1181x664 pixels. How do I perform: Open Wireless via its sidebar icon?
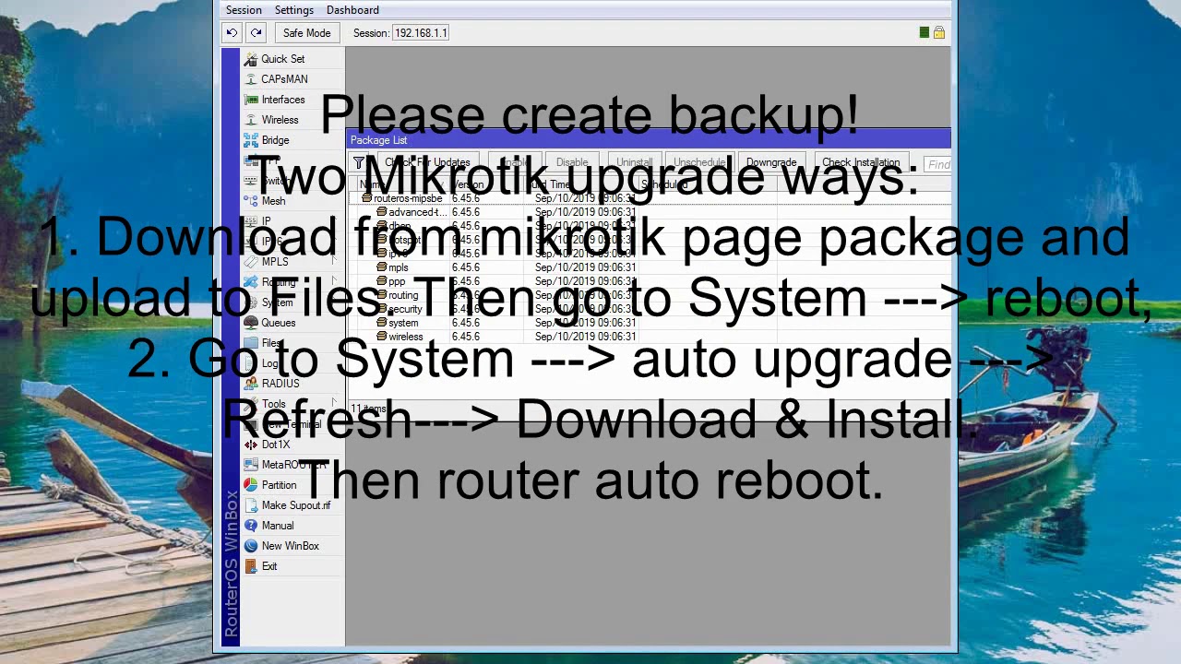coord(250,120)
